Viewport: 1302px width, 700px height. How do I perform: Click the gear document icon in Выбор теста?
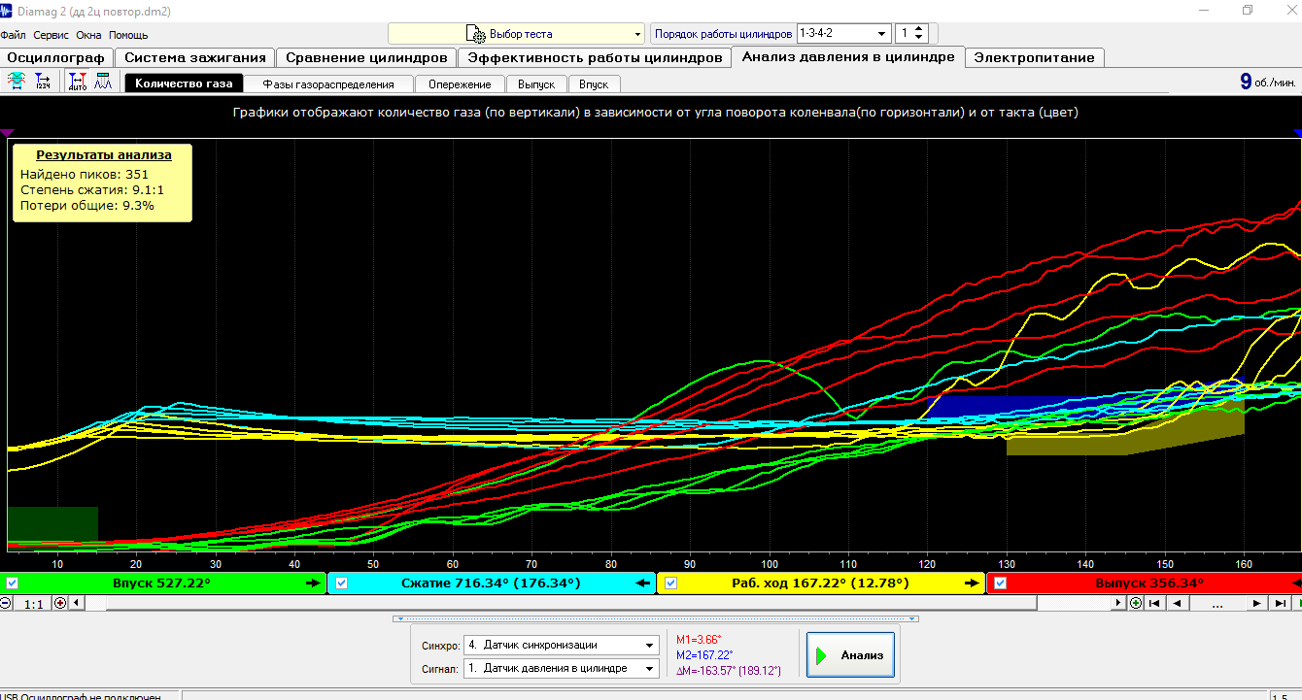point(476,34)
